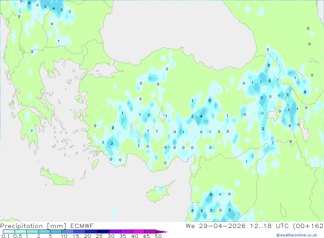Click the legend arrow tip beyond 50
Image resolution: width=324 pixels, height=238 pixels.
pyautogui.click(x=162, y=232)
